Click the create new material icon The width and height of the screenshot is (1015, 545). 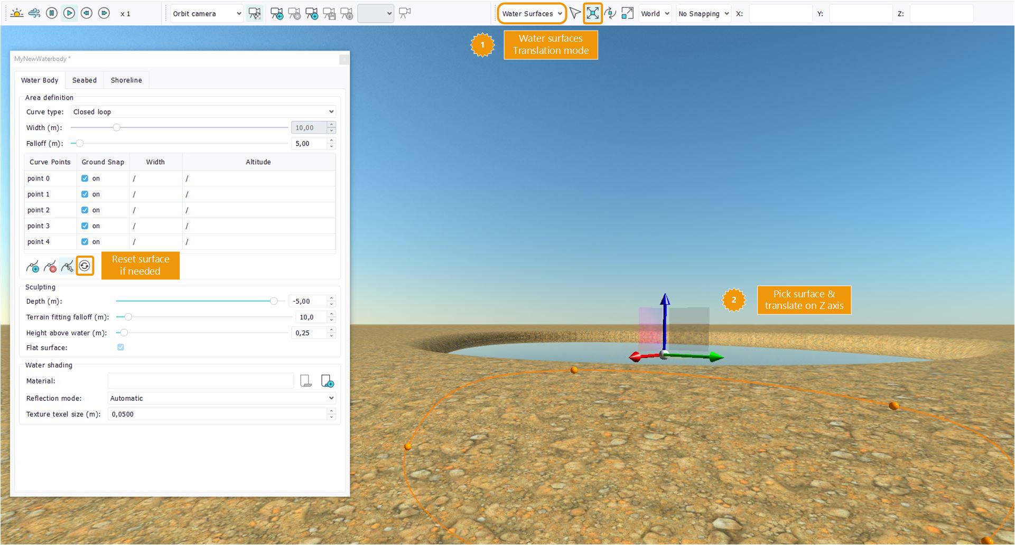327,381
